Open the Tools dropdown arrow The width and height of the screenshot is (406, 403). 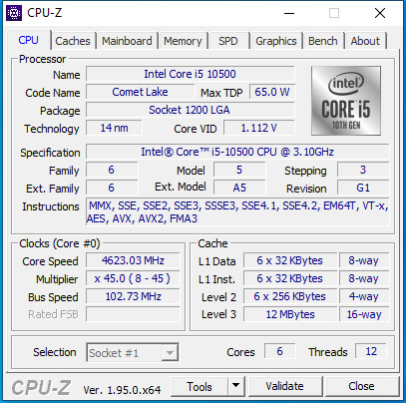pyautogui.click(x=236, y=386)
